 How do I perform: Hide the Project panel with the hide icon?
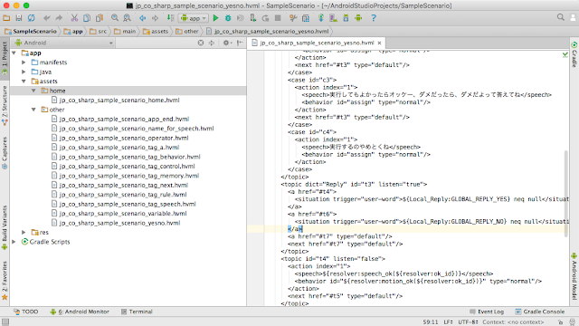tap(240, 43)
